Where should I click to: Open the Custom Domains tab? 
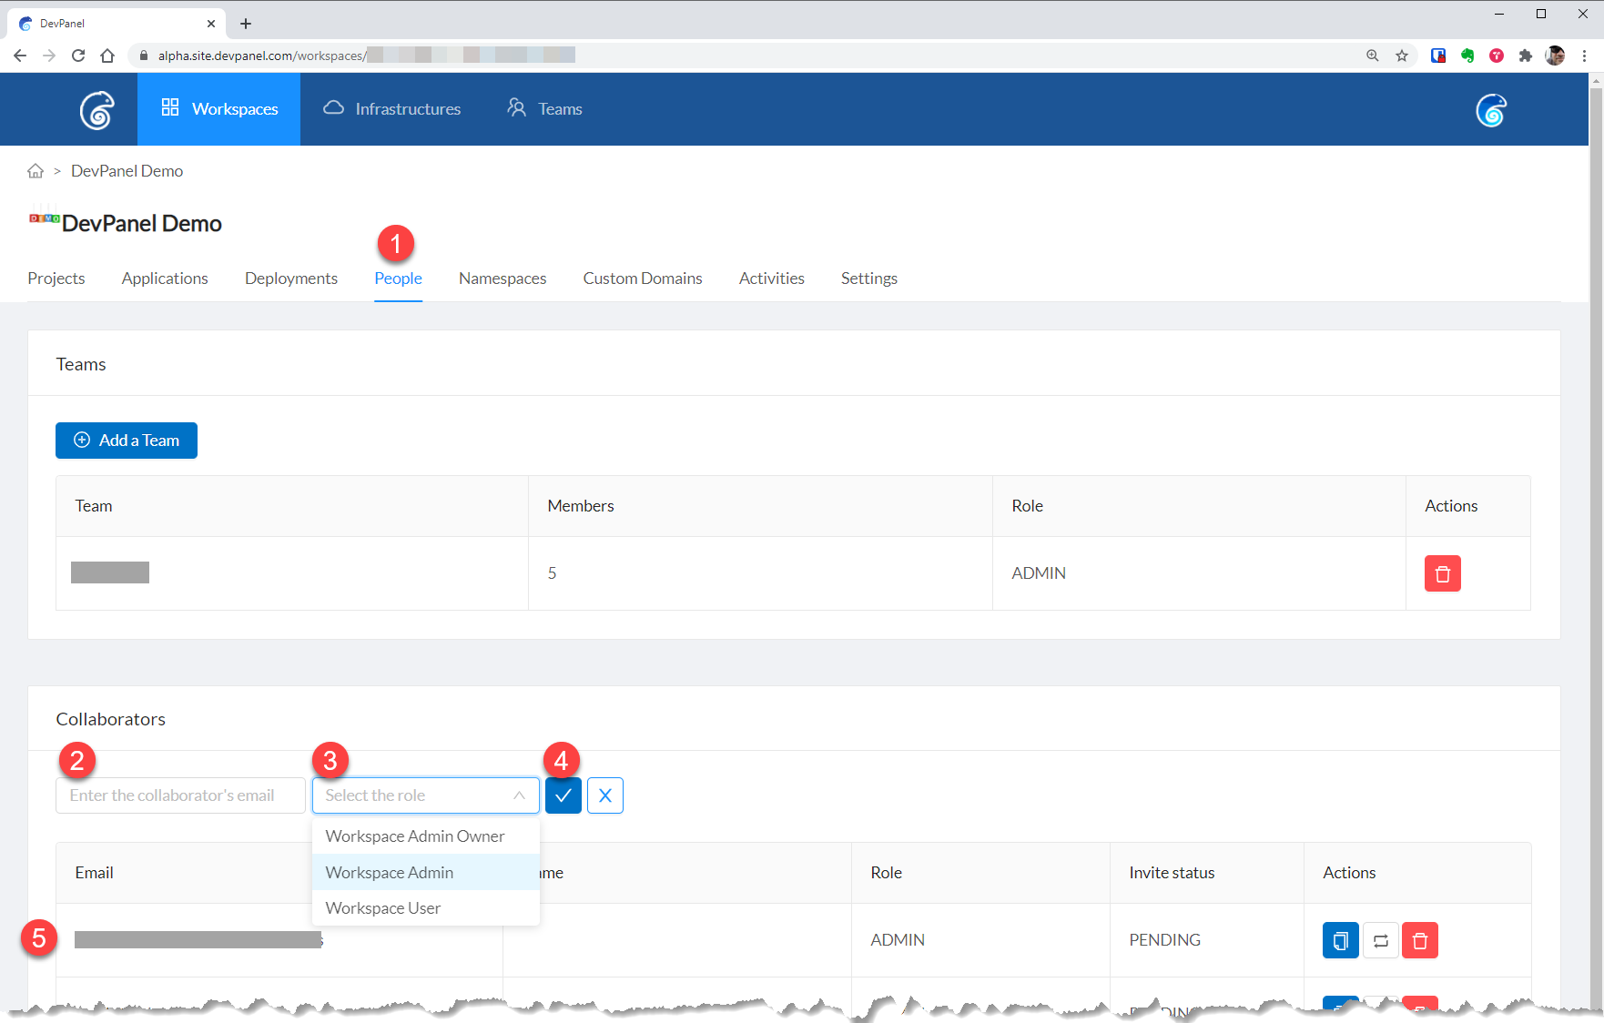point(643,279)
